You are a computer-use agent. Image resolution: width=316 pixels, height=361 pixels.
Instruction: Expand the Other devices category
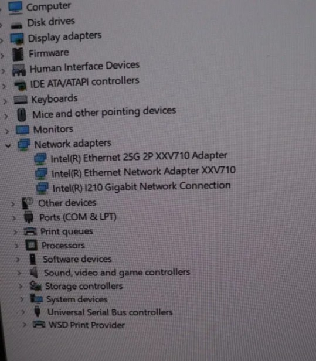[13, 204]
